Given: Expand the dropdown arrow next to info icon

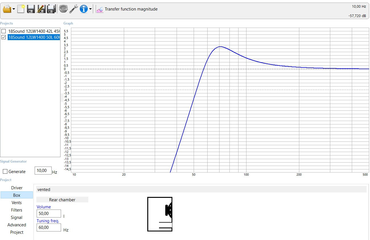Looking at the screenshot, I should [90, 9].
